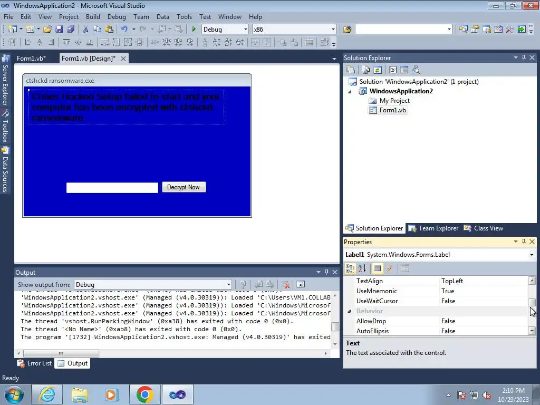Click the New Project toolbar icon
The width and height of the screenshot is (540, 405).
click(x=13, y=30)
